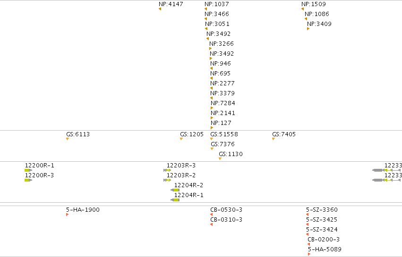
Task: Click the 12203R-2 transcript label
Action: pyautogui.click(x=181, y=175)
